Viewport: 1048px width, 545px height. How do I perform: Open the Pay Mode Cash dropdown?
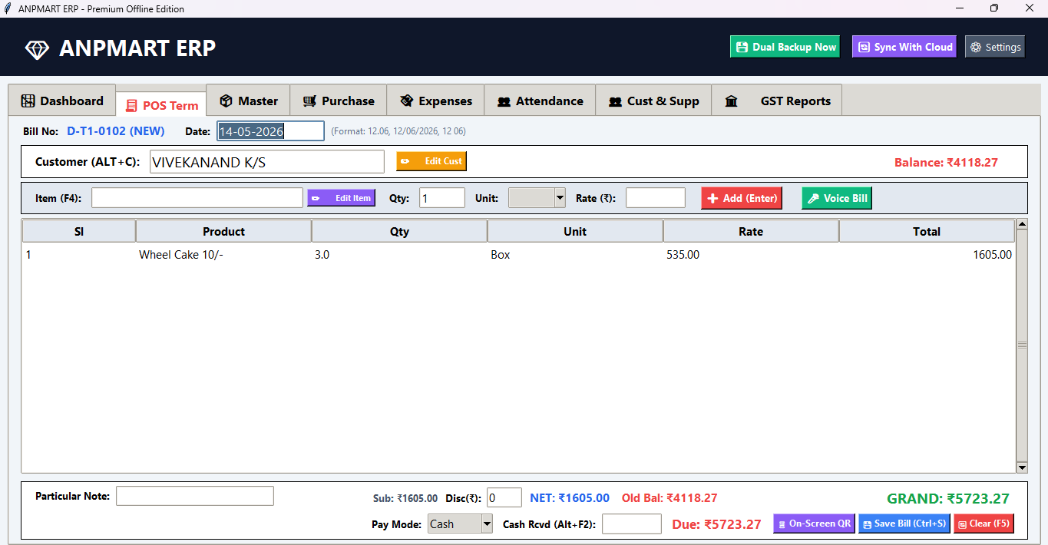point(460,524)
